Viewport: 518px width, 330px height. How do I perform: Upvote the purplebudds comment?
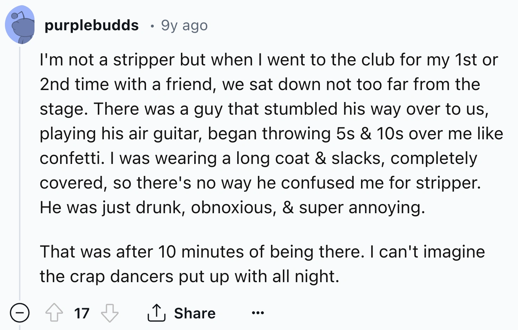coord(54,313)
